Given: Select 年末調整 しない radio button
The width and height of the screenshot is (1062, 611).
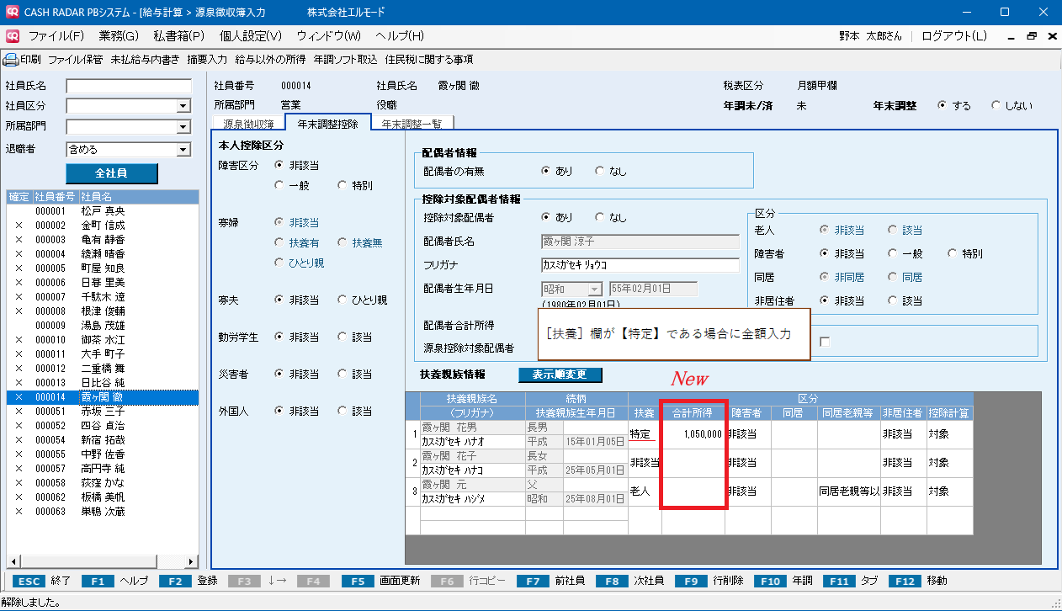Looking at the screenshot, I should pyautogui.click(x=996, y=106).
